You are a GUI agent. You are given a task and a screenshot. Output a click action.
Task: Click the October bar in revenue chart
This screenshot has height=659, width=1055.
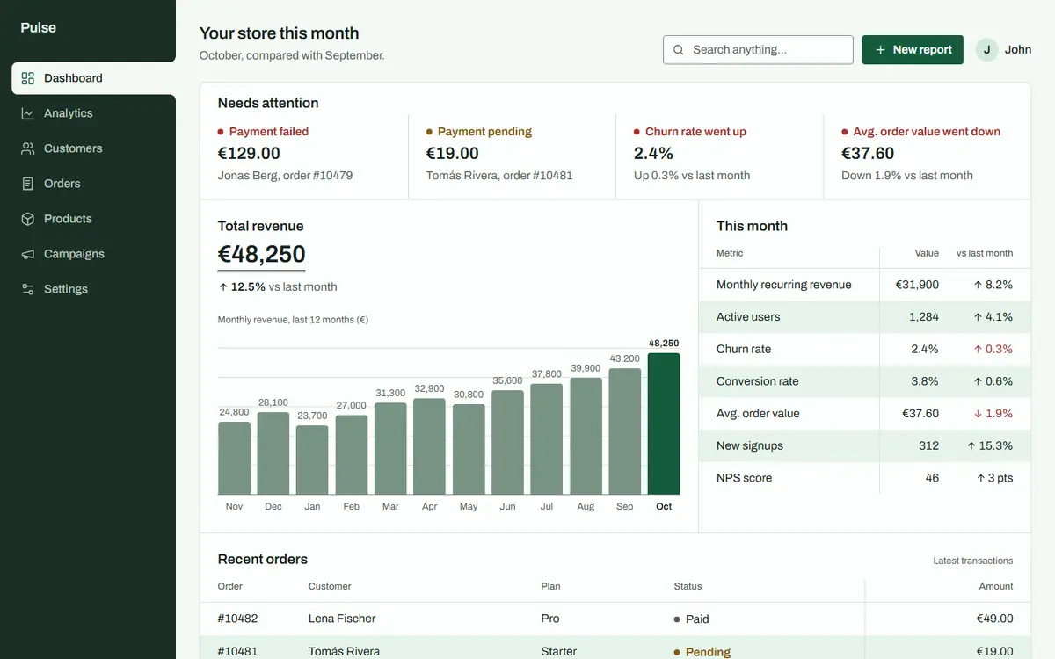point(664,424)
